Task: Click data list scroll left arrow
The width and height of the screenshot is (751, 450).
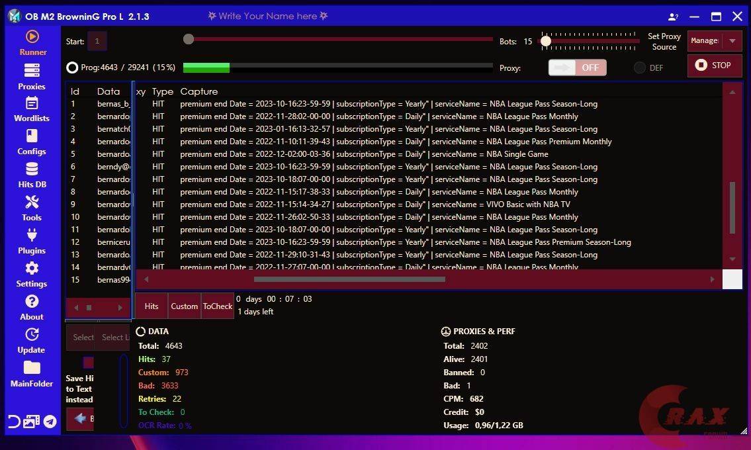Action: tap(76, 308)
